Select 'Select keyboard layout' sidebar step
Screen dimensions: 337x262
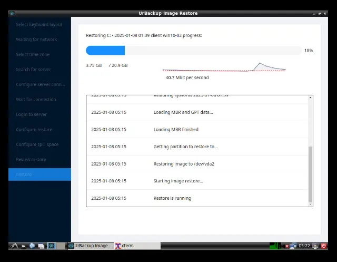[39, 25]
